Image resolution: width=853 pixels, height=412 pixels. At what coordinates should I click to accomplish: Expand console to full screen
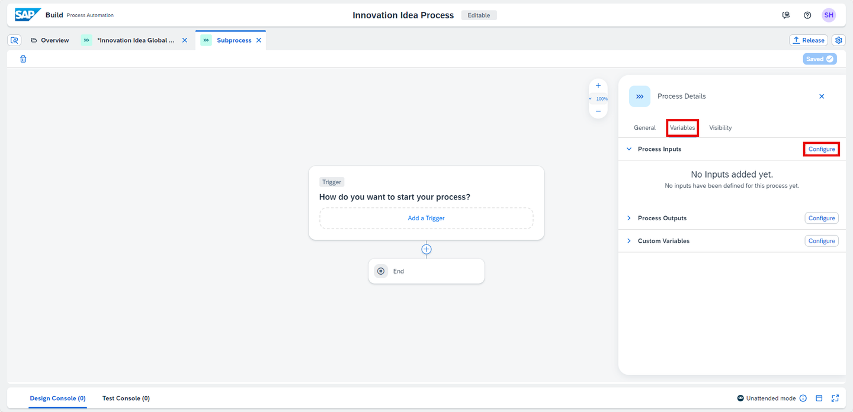(x=835, y=398)
